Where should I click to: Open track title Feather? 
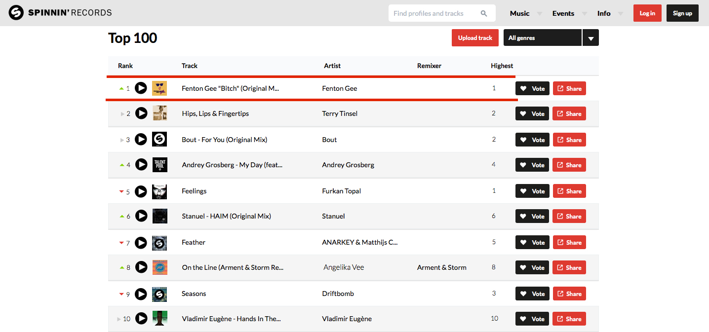click(194, 242)
